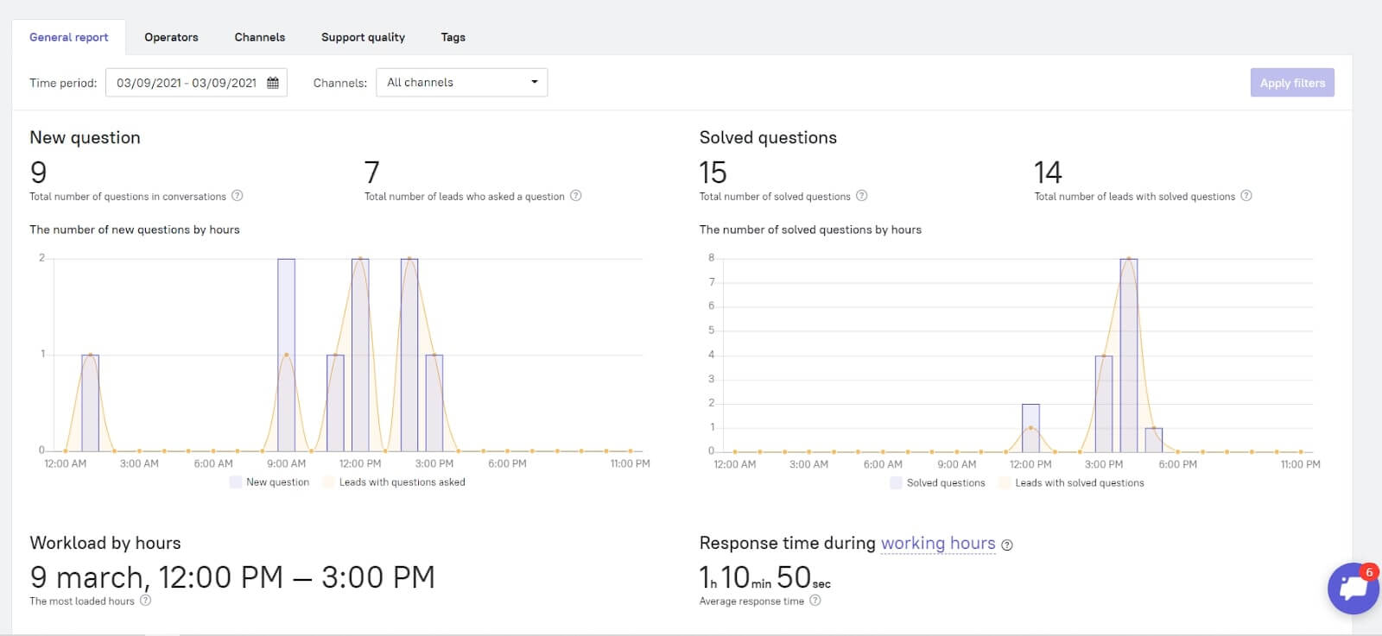Toggle the Leads with solved questions legend swatch
The width and height of the screenshot is (1382, 636).
[1005, 483]
